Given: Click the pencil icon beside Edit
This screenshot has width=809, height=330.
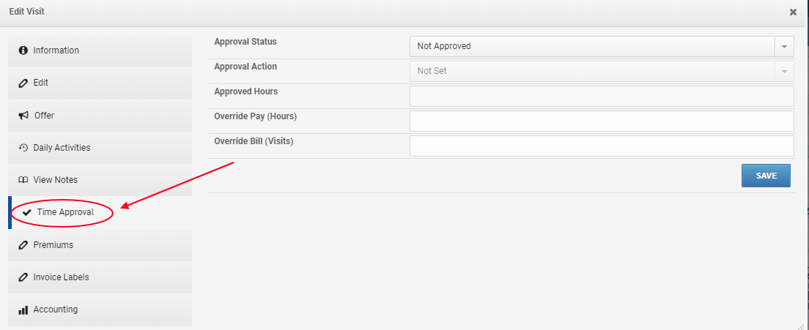Looking at the screenshot, I should pos(23,83).
